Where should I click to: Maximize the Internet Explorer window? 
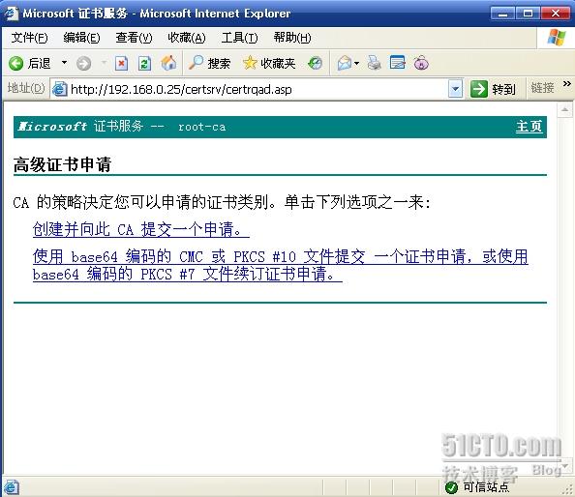coord(529,14)
